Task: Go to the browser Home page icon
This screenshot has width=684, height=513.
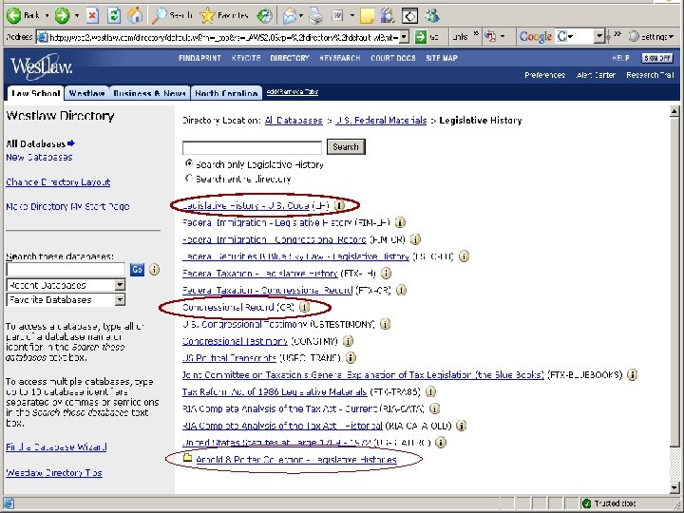Action: [135, 16]
